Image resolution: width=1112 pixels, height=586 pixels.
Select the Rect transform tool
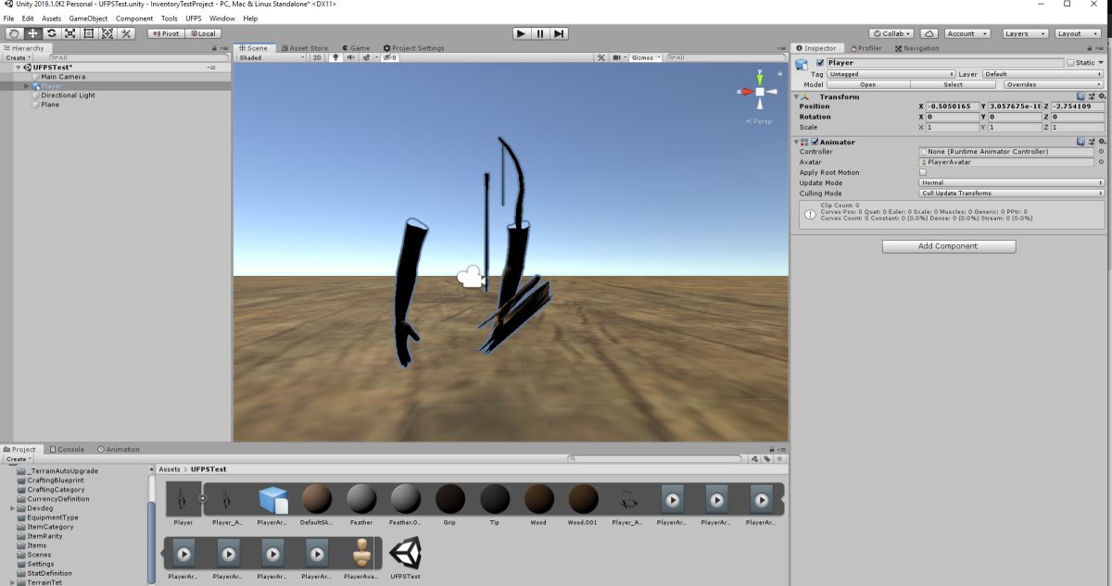pos(88,33)
